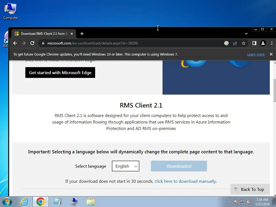
Task: Dismiss the Windows 7 update notification bar
Action: point(271,54)
